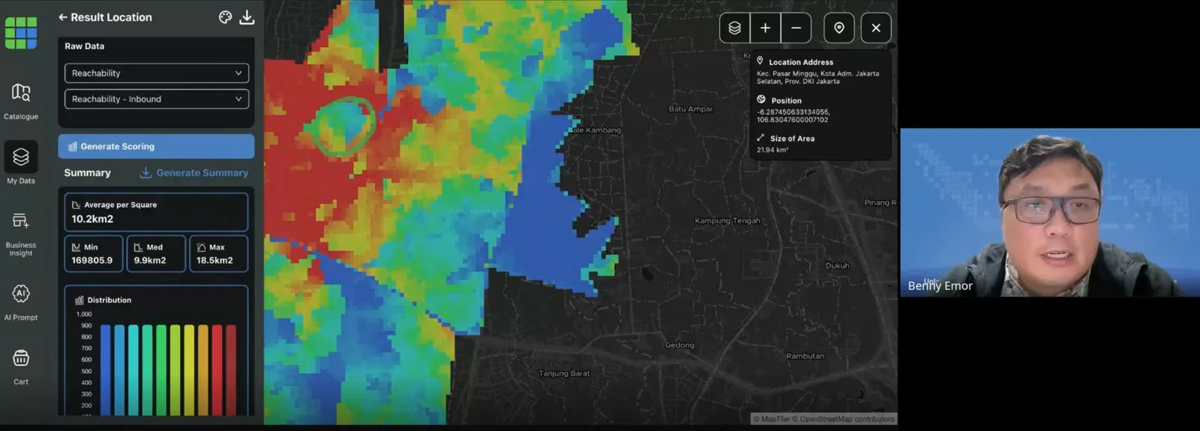Download the result data
This screenshot has height=431, width=1200.
pyautogui.click(x=247, y=17)
